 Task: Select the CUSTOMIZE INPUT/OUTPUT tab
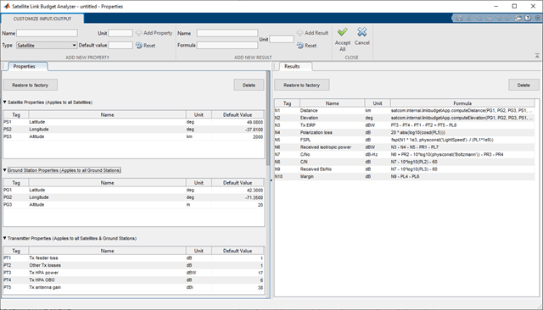click(x=42, y=19)
